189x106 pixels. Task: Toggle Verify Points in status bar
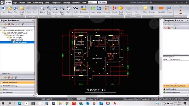pos(98,99)
